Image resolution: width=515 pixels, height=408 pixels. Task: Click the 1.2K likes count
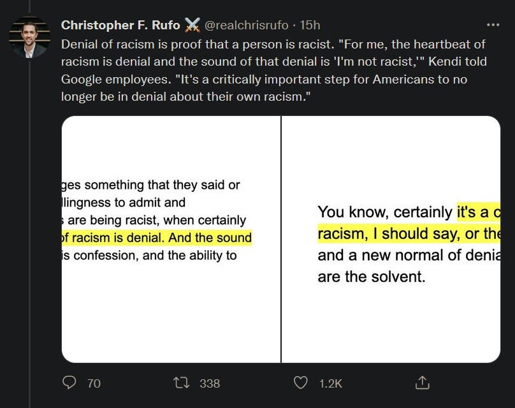[331, 383]
